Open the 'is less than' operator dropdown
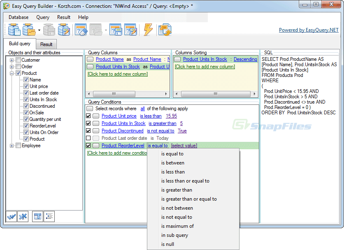344x250 pixels. click(x=151, y=116)
